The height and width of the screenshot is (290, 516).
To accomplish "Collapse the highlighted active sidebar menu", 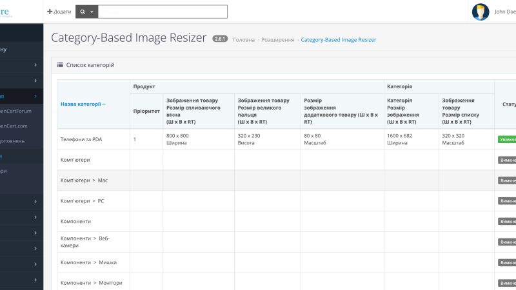I will pyautogui.click(x=35, y=96).
